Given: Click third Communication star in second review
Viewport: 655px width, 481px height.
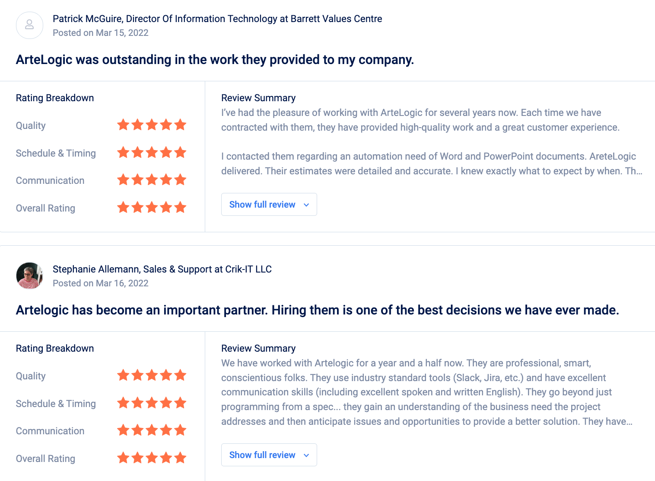Looking at the screenshot, I should click(152, 430).
